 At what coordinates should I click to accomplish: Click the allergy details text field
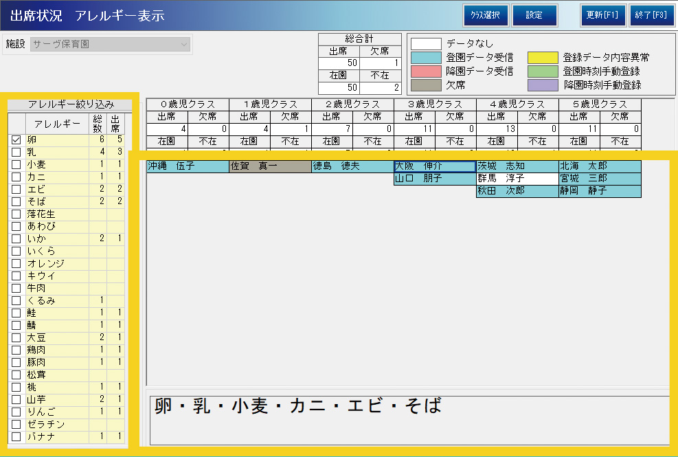coord(409,419)
